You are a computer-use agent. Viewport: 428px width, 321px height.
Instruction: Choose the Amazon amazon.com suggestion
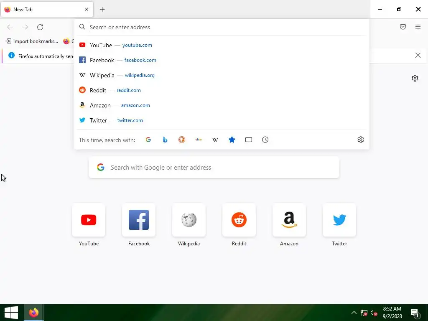[222, 105]
